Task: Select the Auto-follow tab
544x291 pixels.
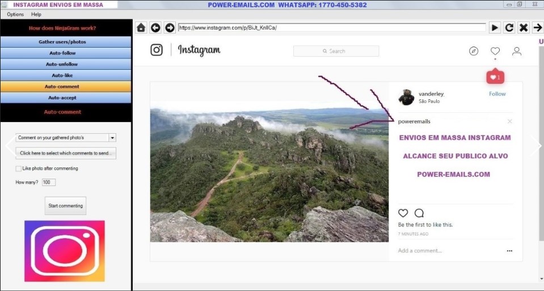Action: point(66,53)
